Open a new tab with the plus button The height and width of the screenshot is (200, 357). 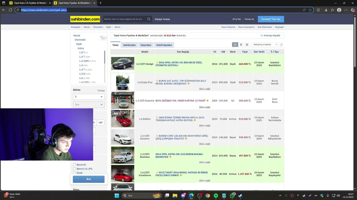pyautogui.click(x=100, y=3)
